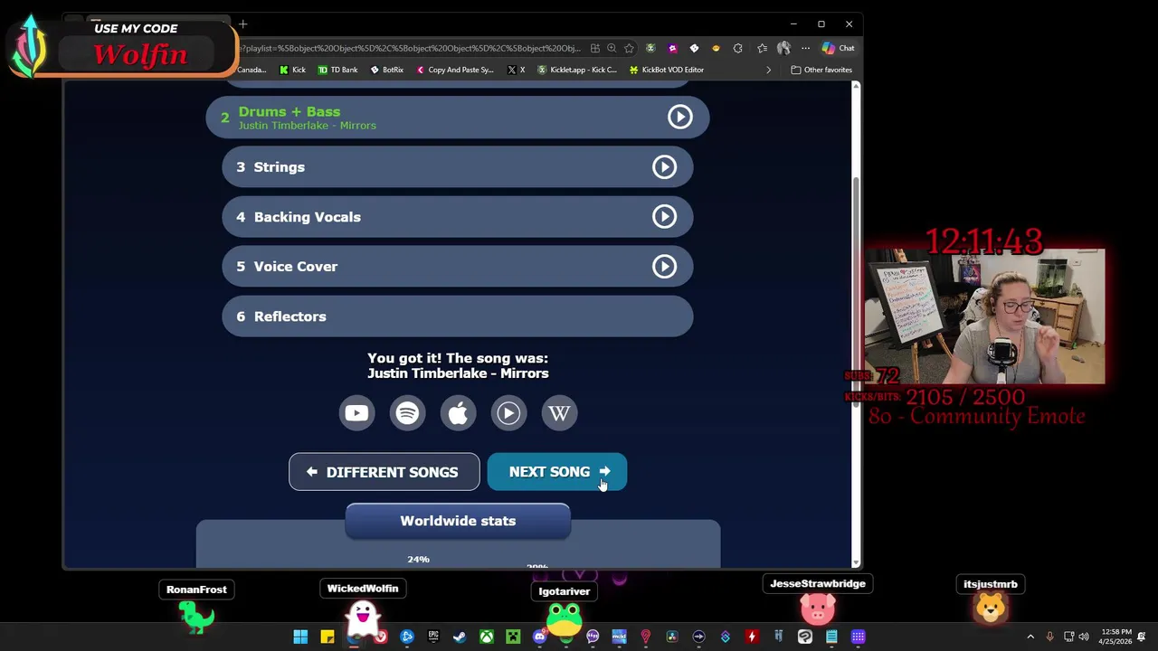Advance to the Next Song
Viewport: 1158px width, 651px height.
pyautogui.click(x=556, y=472)
